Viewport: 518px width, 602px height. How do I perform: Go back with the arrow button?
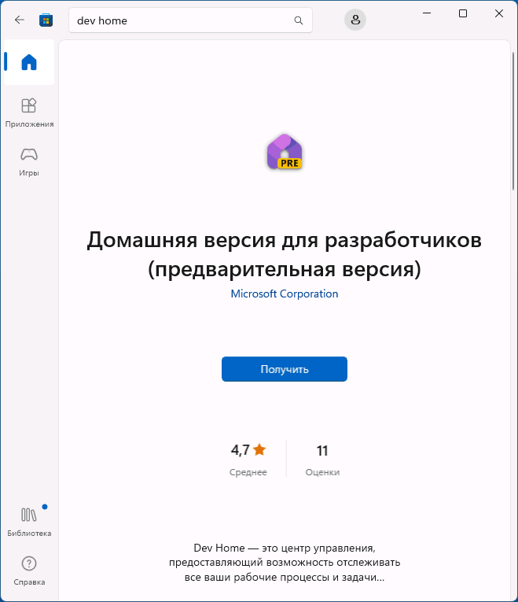[x=19, y=20]
